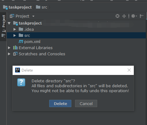Click the blue question mark icon in dialog
Screen dimensions: 147x125
click(21, 82)
